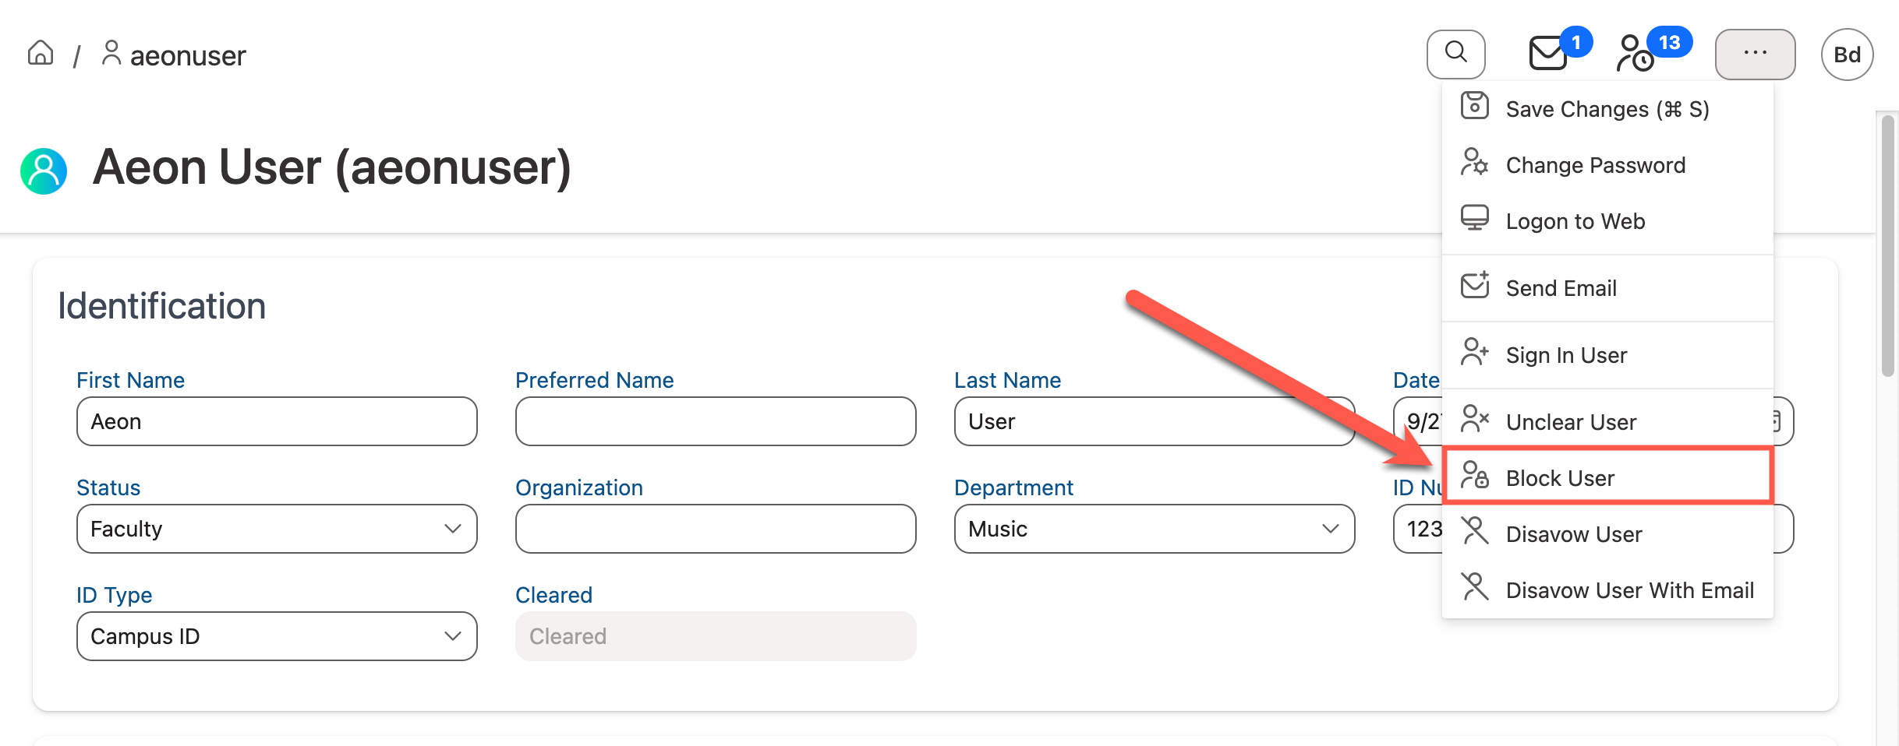The width and height of the screenshot is (1899, 746).
Task: Select Change Password menu entry
Action: coord(1595,165)
